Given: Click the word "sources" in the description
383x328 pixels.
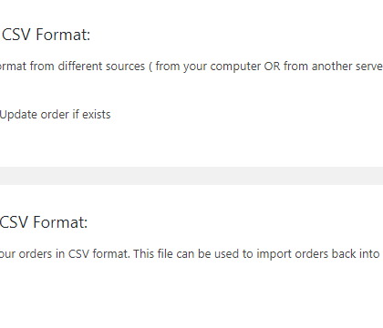Looking at the screenshot, I should (126, 67).
